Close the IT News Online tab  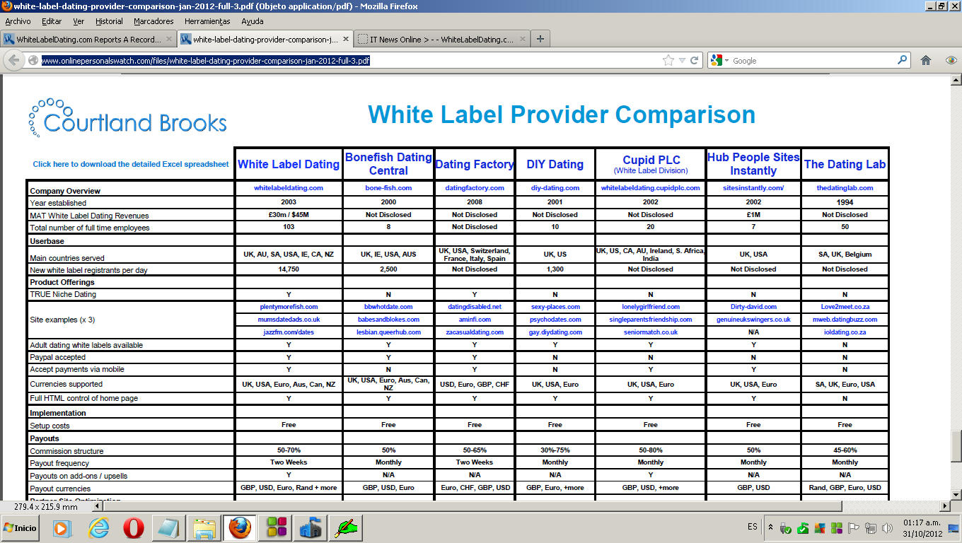522,40
